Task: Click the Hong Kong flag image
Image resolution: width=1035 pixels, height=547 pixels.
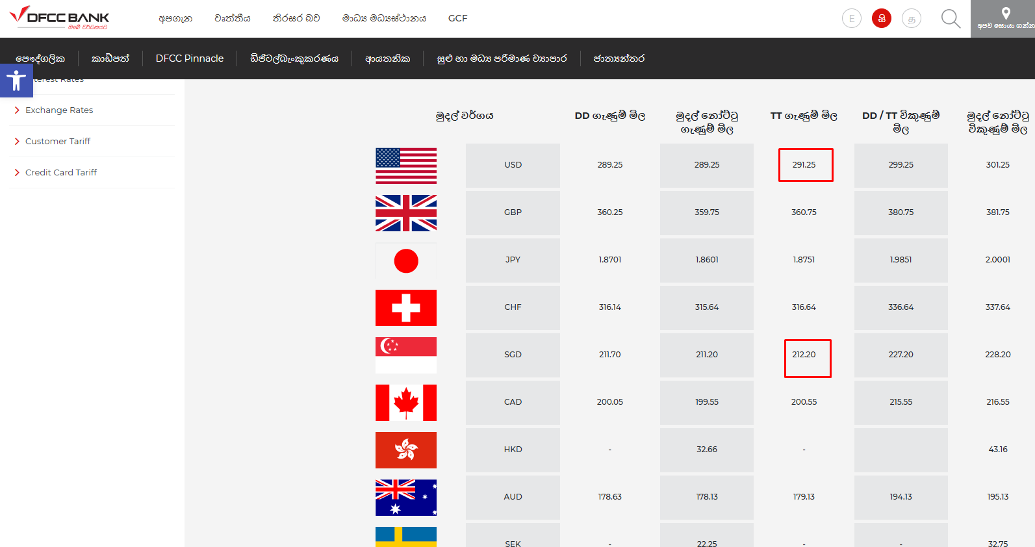Action: coord(406,450)
